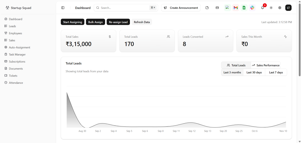Switch chart to Sales Performance view

tap(266, 65)
